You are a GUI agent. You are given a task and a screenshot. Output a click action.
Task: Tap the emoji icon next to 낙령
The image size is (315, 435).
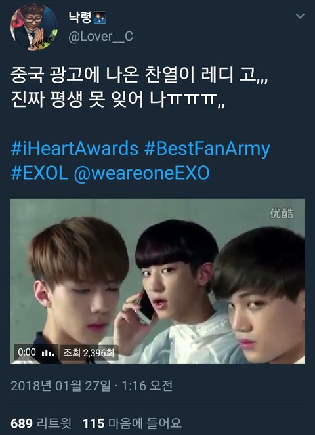100,18
